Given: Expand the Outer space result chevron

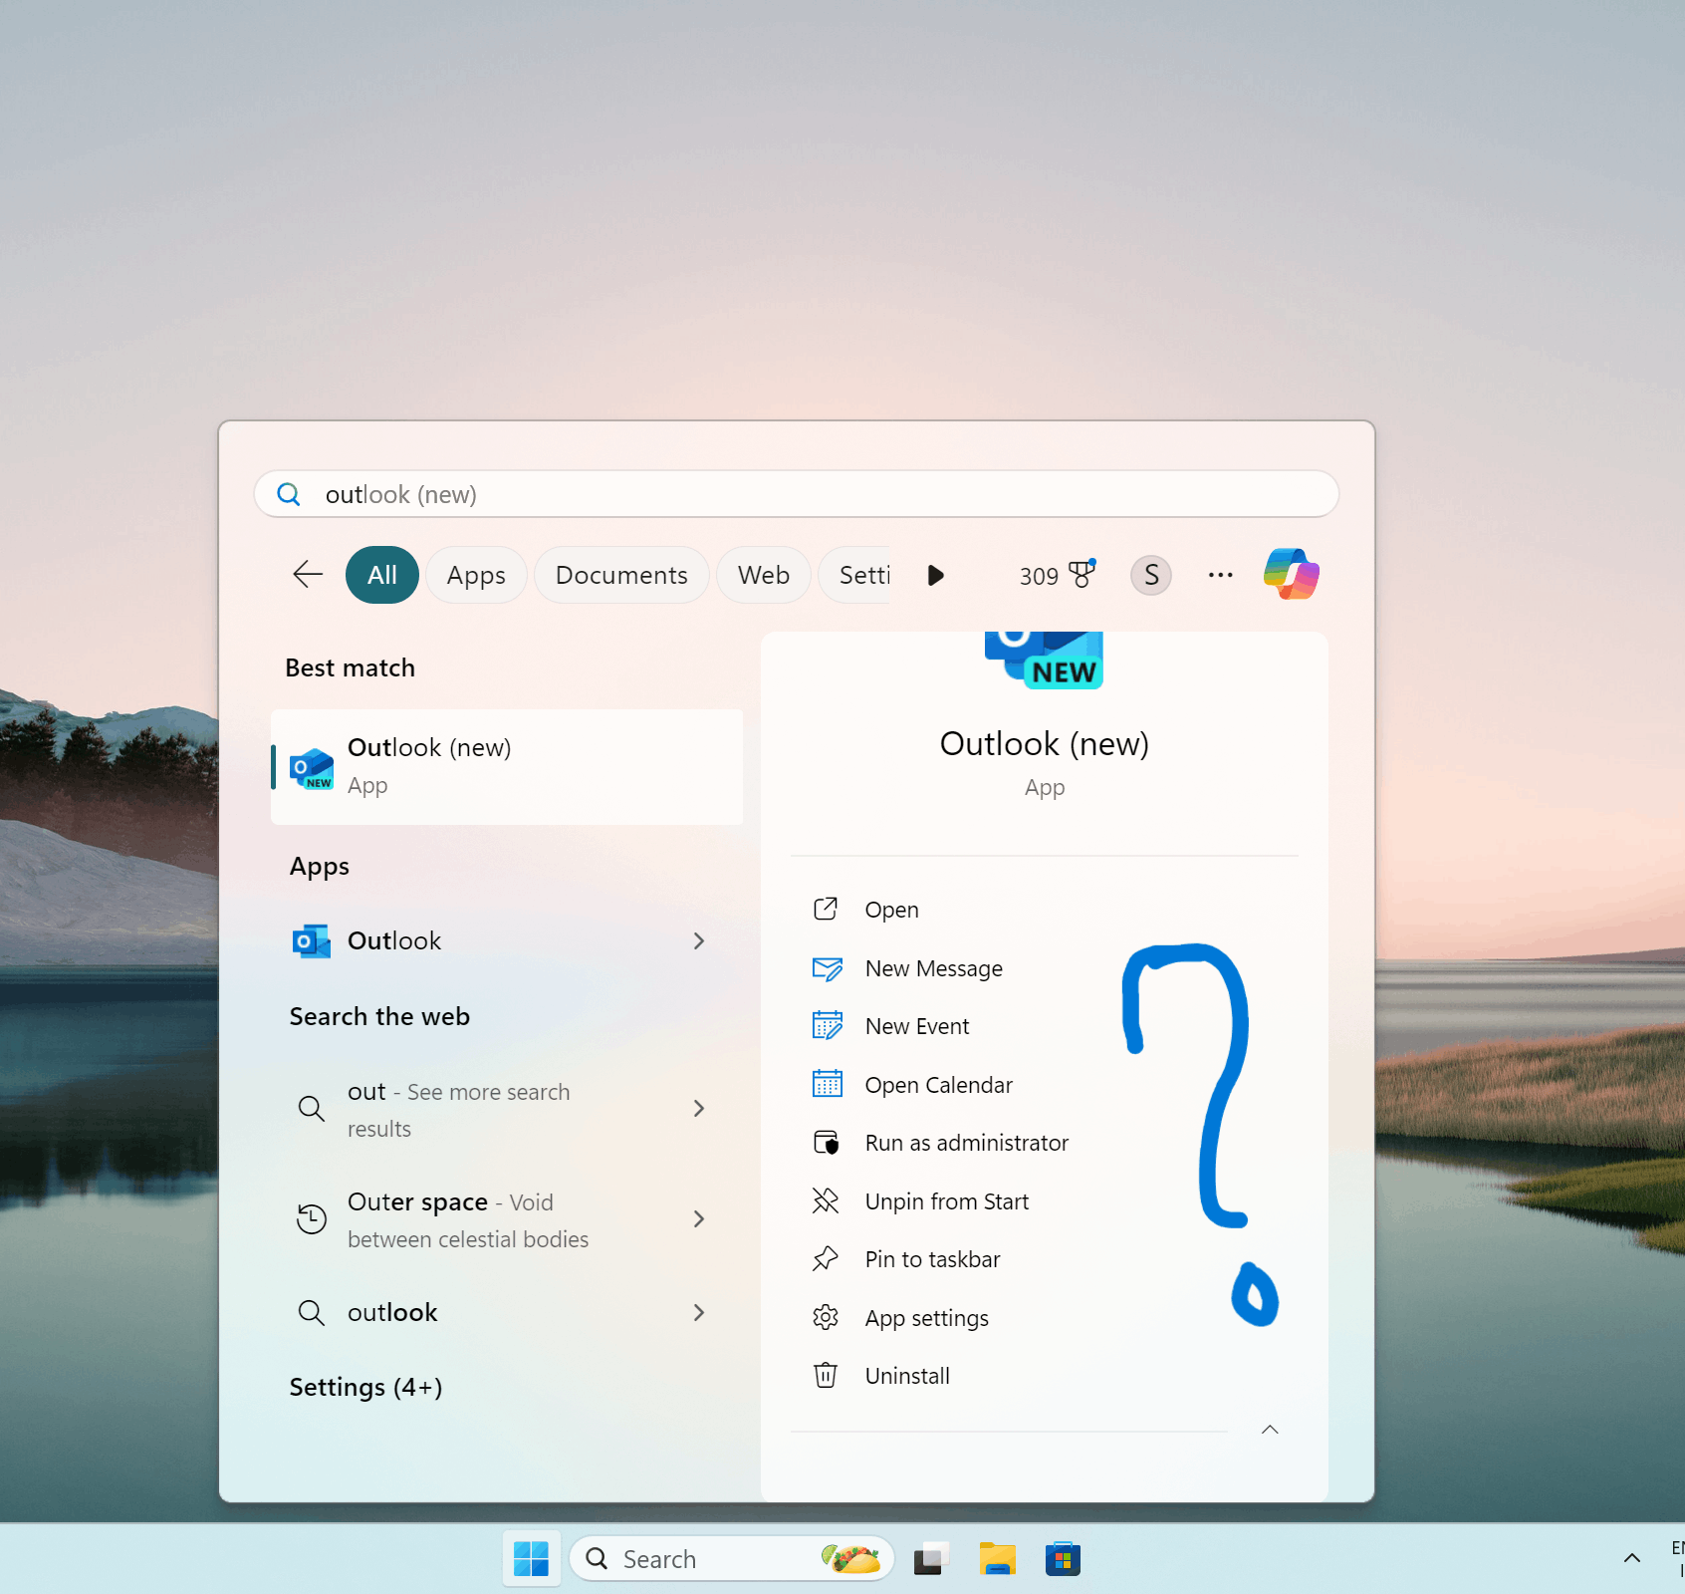Looking at the screenshot, I should [x=699, y=1218].
